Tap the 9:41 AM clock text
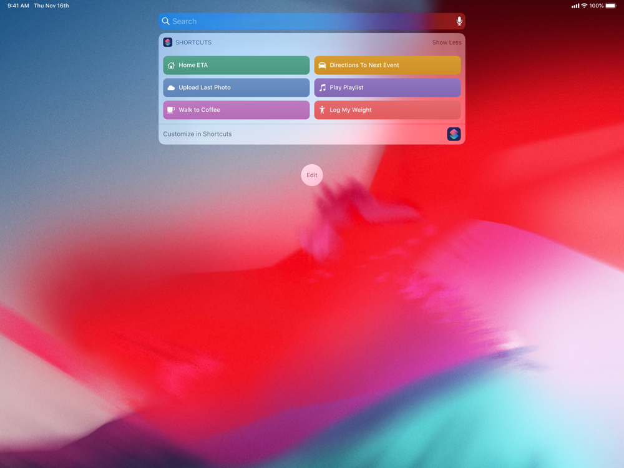This screenshot has width=624, height=468. pyautogui.click(x=18, y=6)
